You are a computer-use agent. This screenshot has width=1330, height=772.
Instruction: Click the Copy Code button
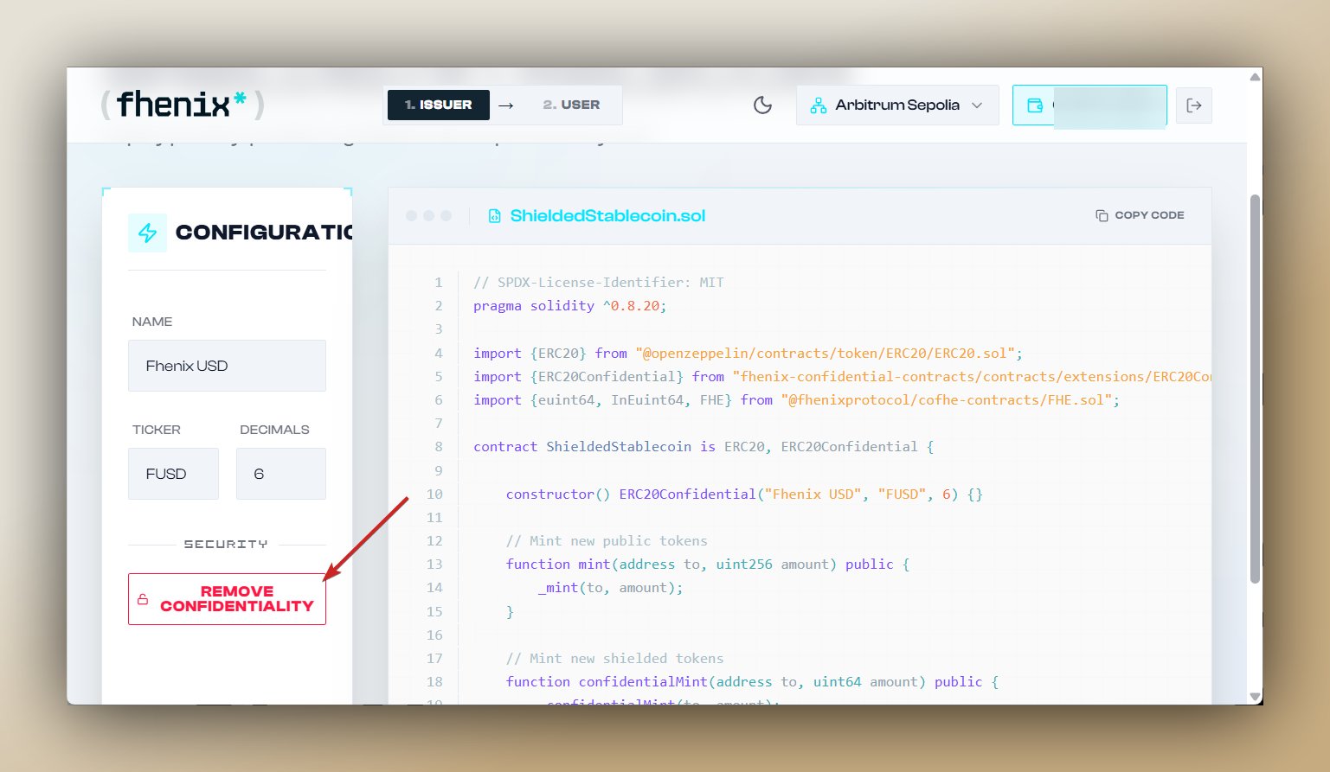pyautogui.click(x=1140, y=215)
